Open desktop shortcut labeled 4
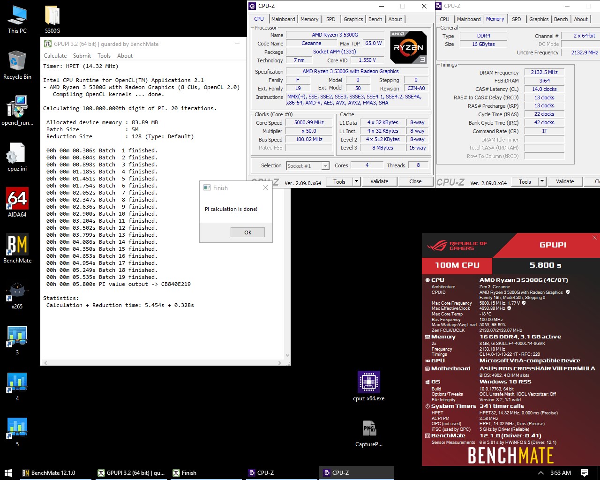This screenshot has width=600, height=480. [x=17, y=386]
